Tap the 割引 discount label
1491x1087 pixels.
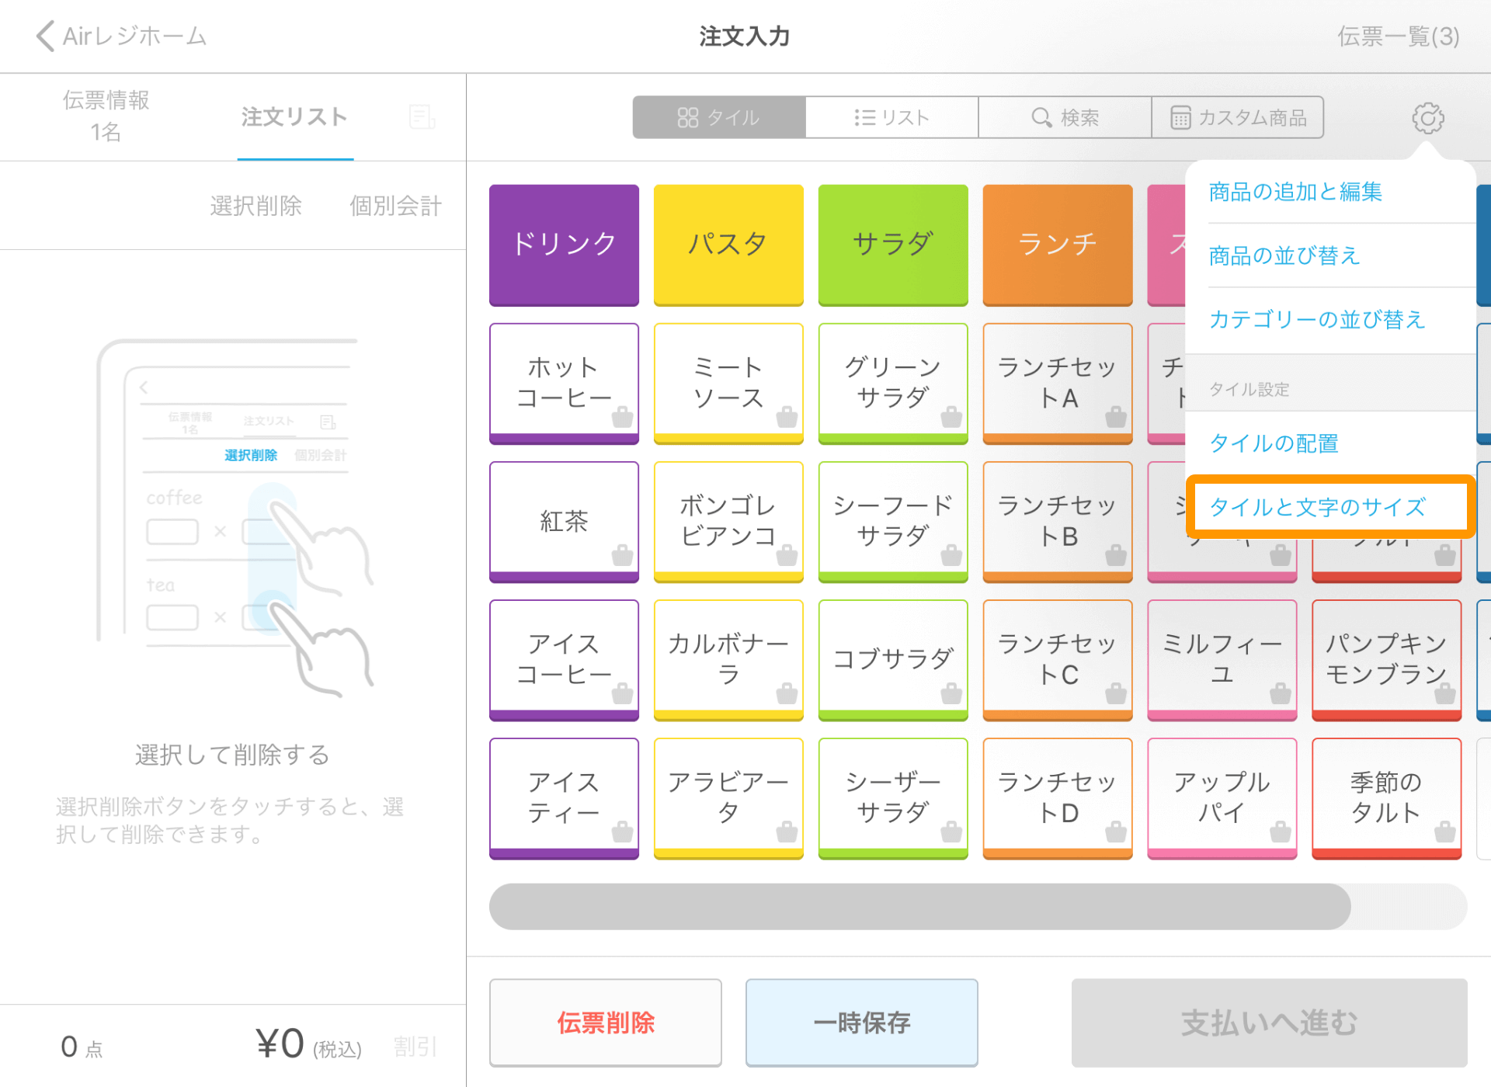coord(415,1047)
